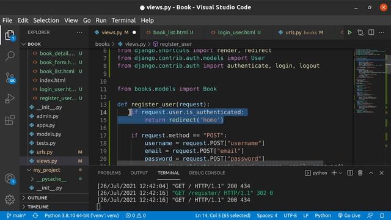
Task: Close the terminal panel
Action: (x=381, y=173)
